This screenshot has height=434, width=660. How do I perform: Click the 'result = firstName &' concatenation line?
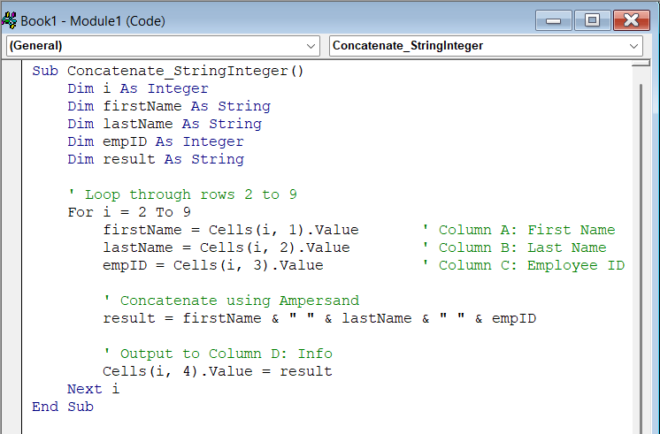click(319, 318)
